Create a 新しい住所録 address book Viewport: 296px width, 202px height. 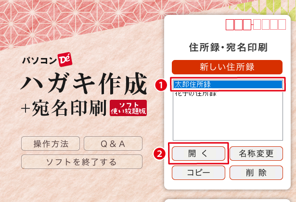227,67
